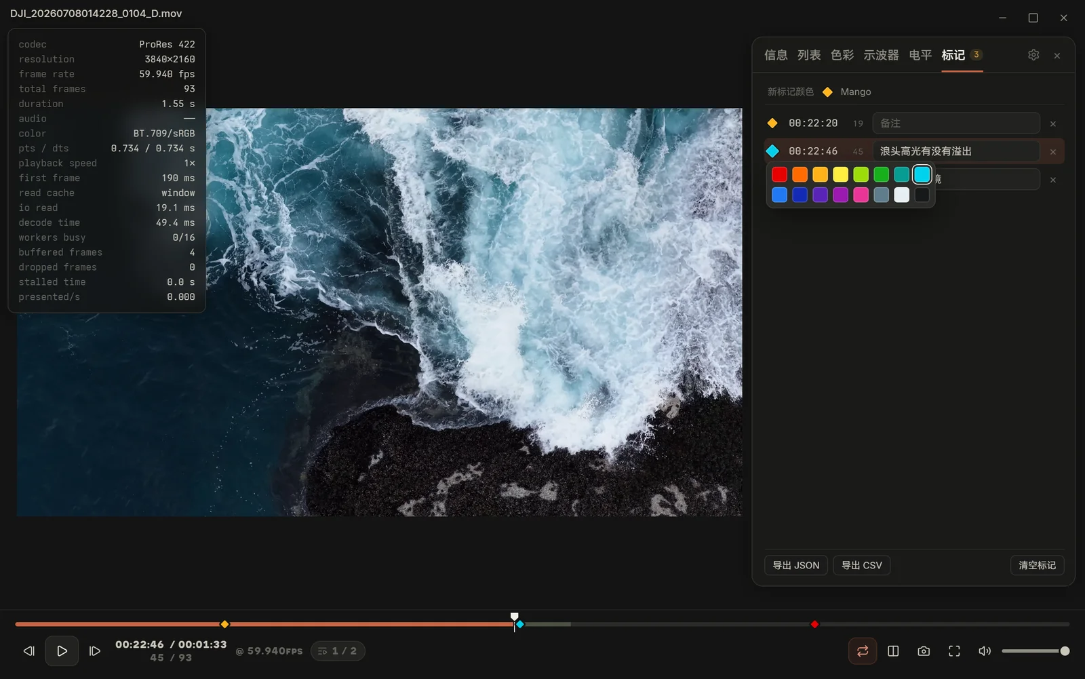The width and height of the screenshot is (1085, 679).
Task: Export markers with 导出 JSON
Action: click(796, 565)
